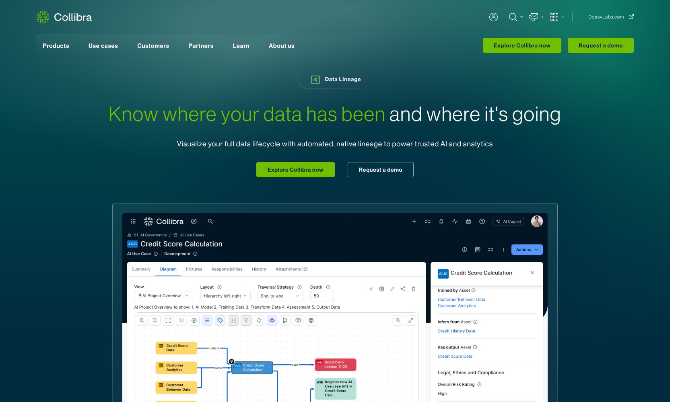The height and width of the screenshot is (402, 676).
Task: Click the bell notifications icon in app bar
Action: pyautogui.click(x=441, y=222)
